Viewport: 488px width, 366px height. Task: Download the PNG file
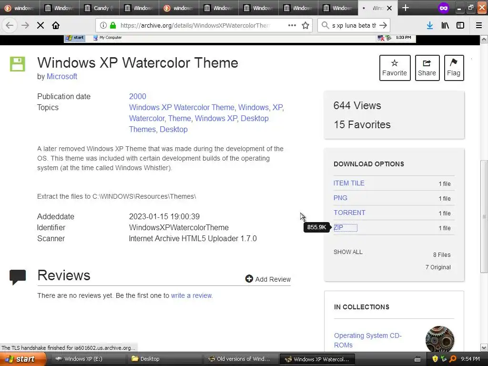(x=340, y=198)
